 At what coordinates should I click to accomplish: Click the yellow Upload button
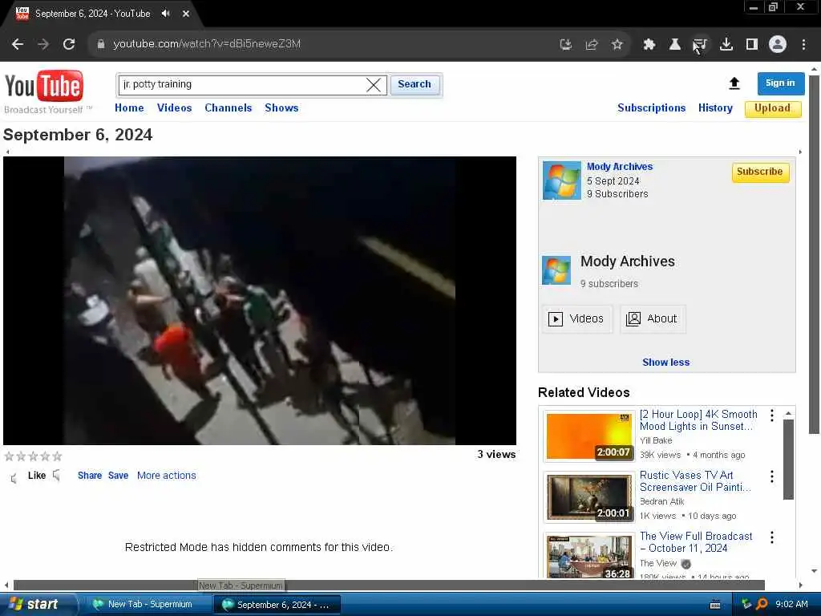point(773,108)
